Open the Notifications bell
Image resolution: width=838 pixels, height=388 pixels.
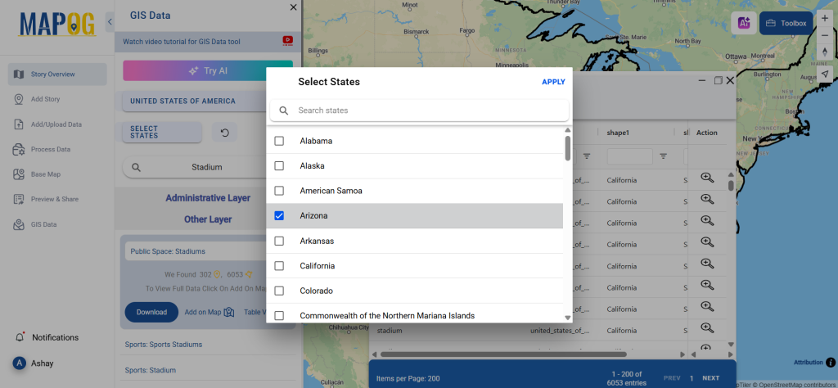(20, 337)
